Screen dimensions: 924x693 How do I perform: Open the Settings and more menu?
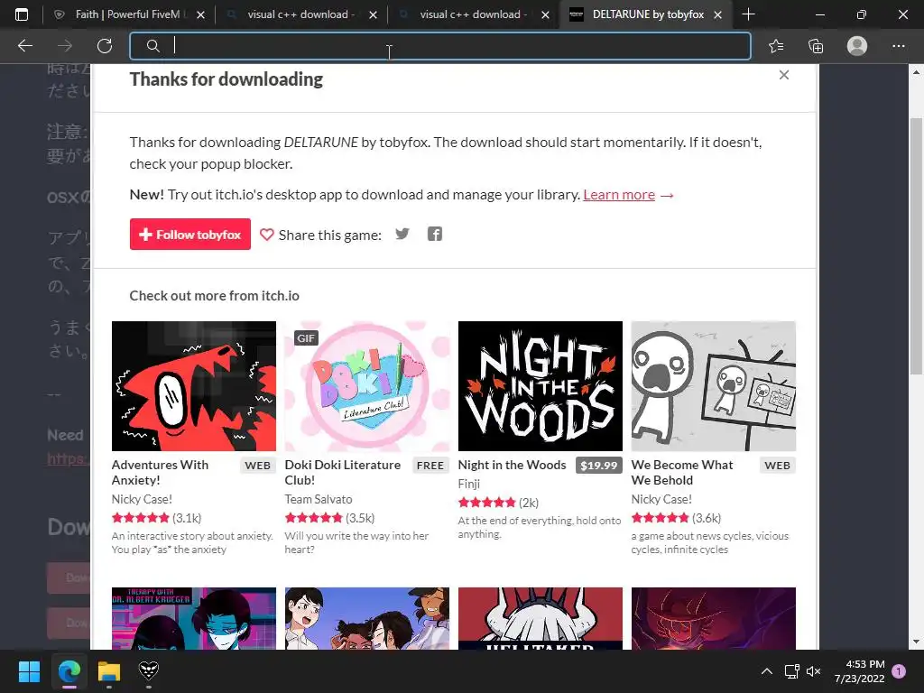coord(898,45)
